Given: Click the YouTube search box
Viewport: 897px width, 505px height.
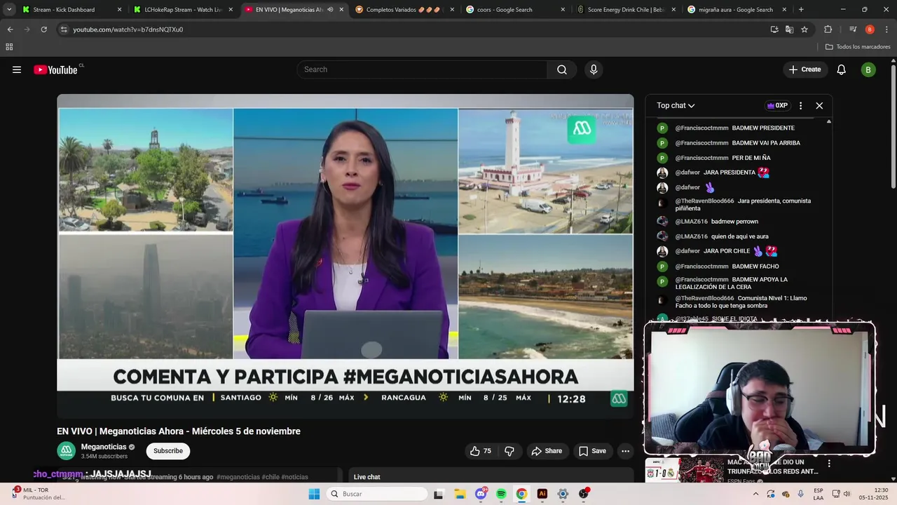Looking at the screenshot, I should tap(422, 69).
